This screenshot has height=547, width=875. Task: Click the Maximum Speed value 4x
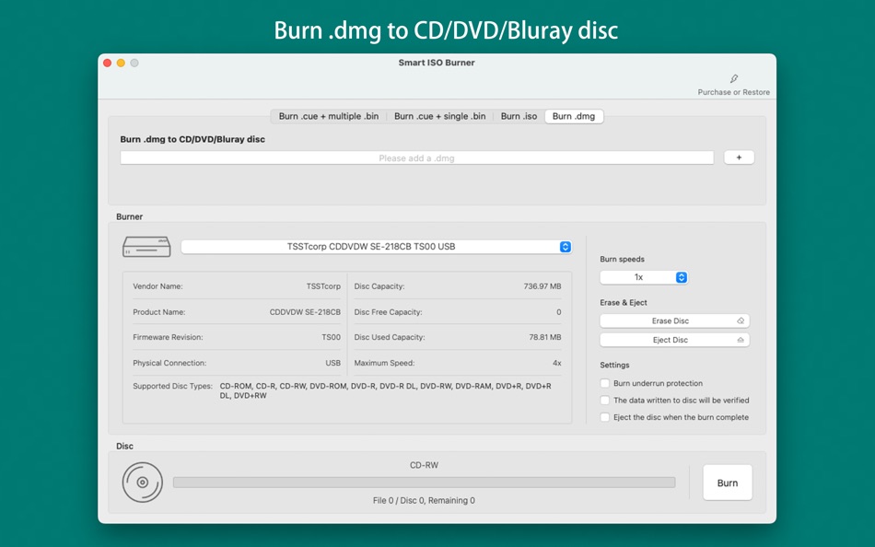click(557, 363)
